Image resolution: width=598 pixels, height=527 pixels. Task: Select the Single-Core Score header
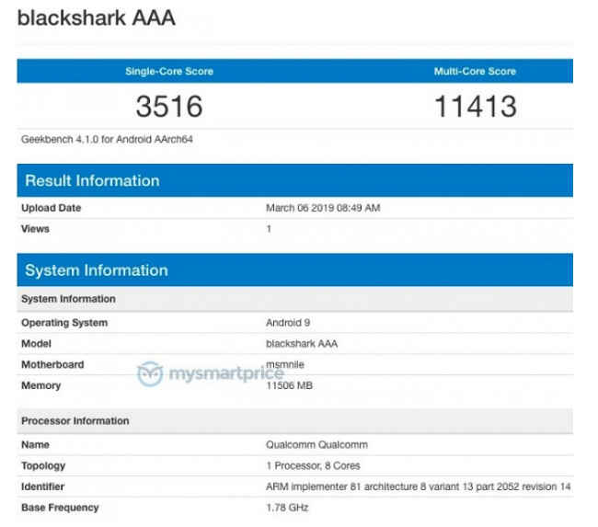pyautogui.click(x=169, y=72)
